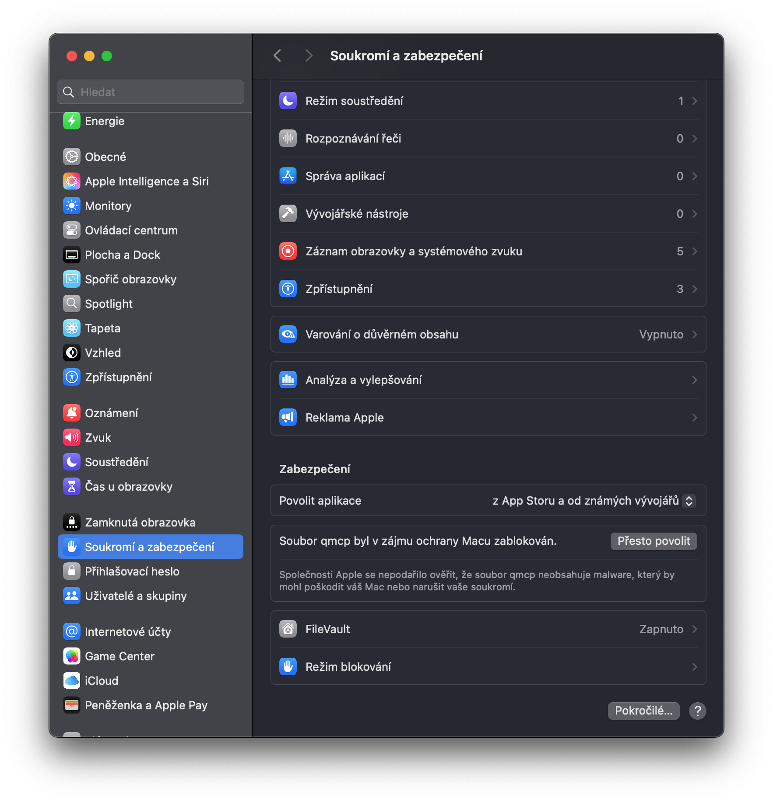
Task: Expand the Režim soustředění row chevron
Action: point(694,101)
